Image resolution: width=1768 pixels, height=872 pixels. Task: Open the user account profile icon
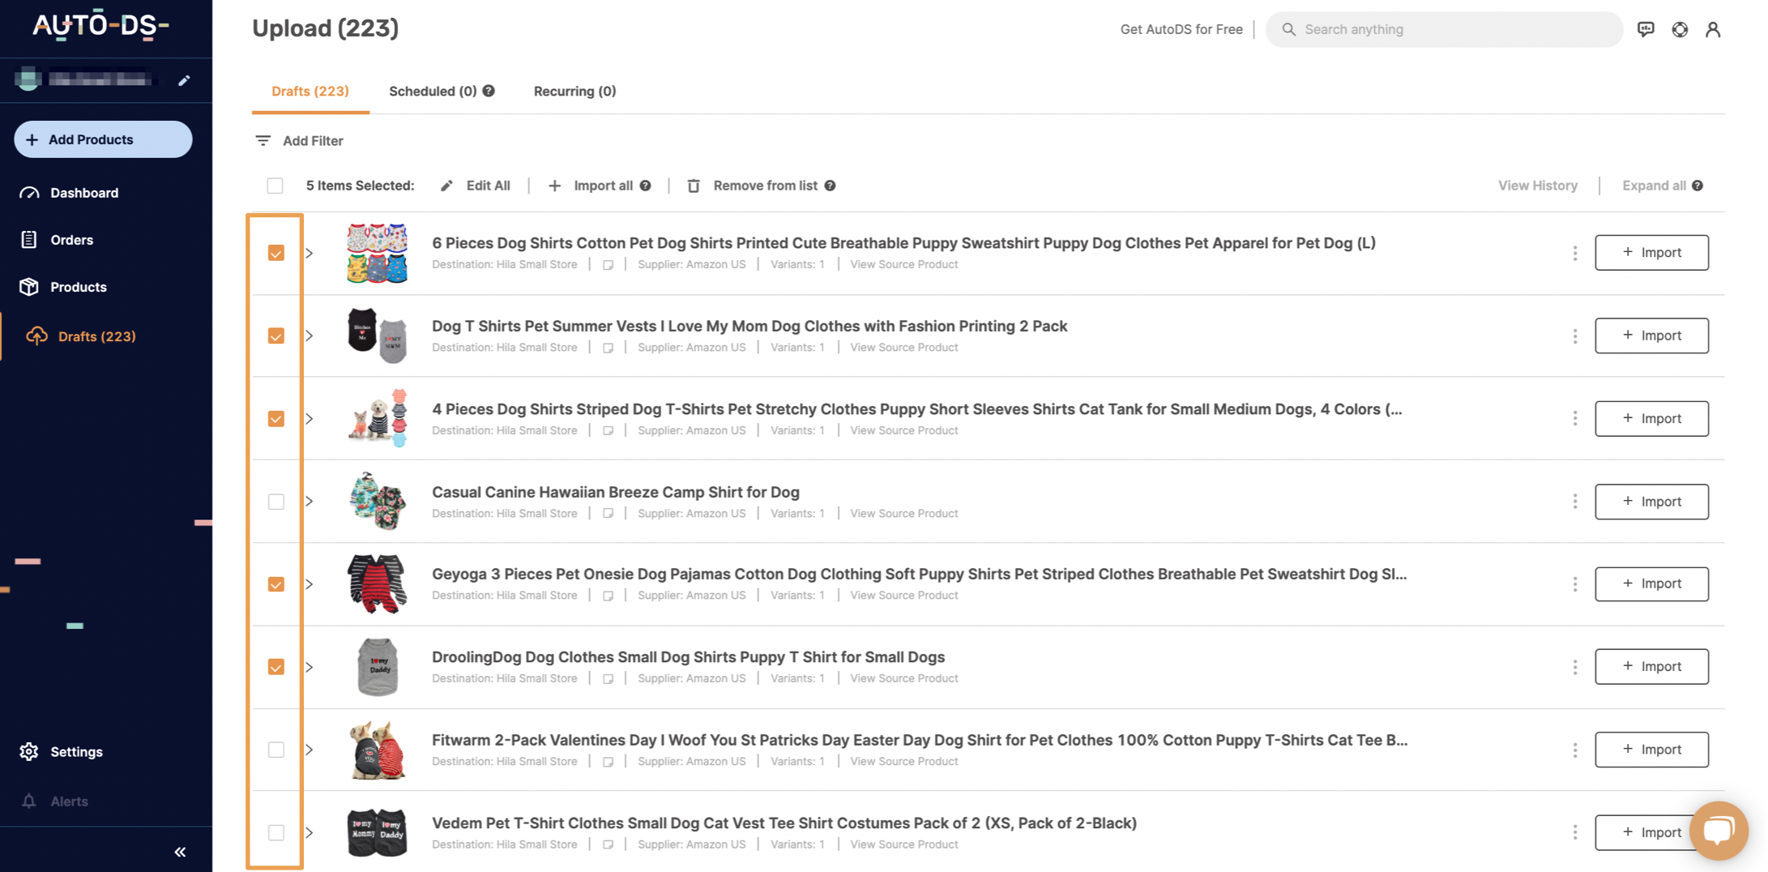(1713, 29)
